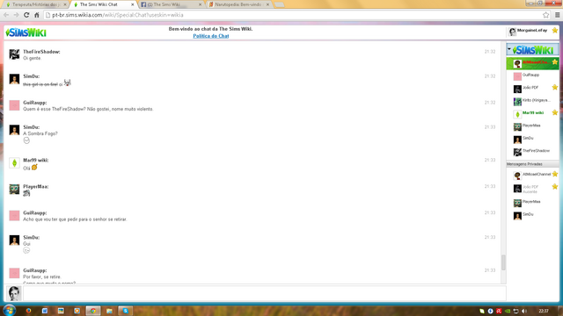Screen dimensions: 563x316
Task: Click TheFireShadow's avatar in the chat
Action: click(14, 54)
